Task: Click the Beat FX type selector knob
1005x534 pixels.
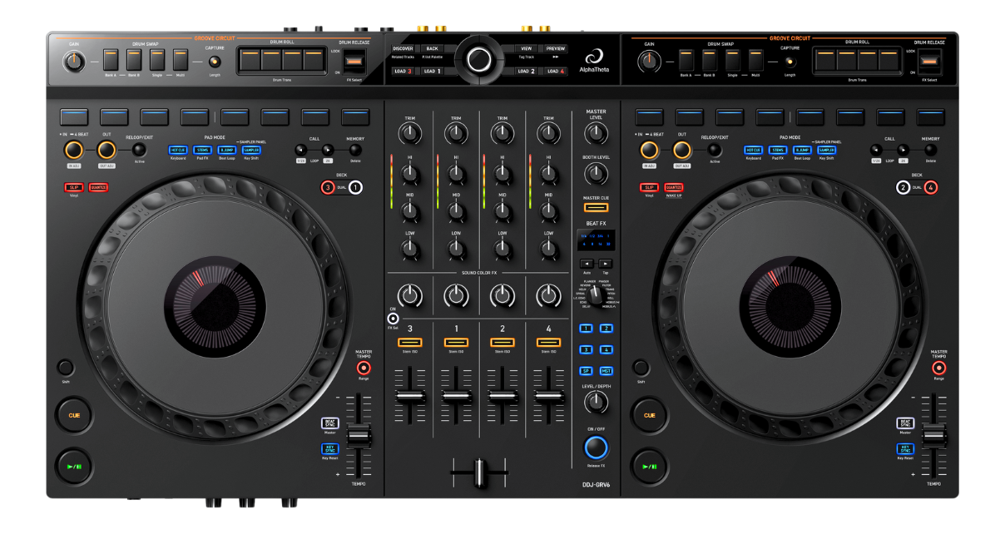Action: pyautogui.click(x=596, y=296)
